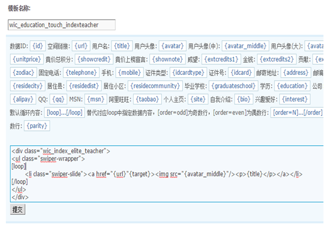Click the closing </ul> line
324x228 pixels.
click(19, 189)
